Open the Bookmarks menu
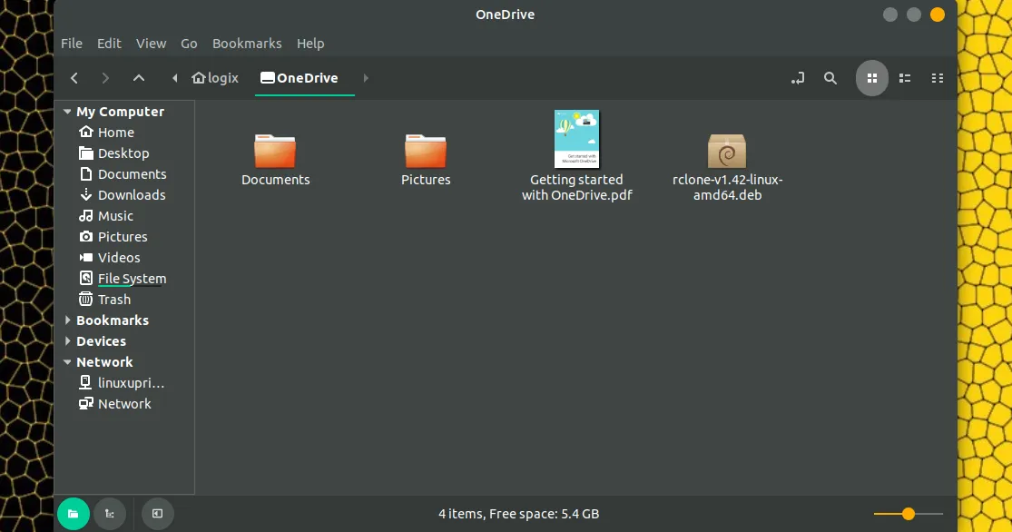Screen dimensions: 1012x532 [247, 44]
